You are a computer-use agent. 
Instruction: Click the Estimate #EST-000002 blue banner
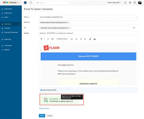(88, 56)
